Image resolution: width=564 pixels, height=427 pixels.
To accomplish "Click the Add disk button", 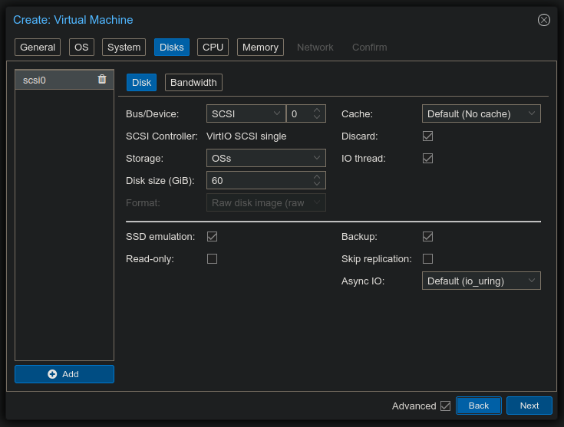I will click(x=64, y=374).
